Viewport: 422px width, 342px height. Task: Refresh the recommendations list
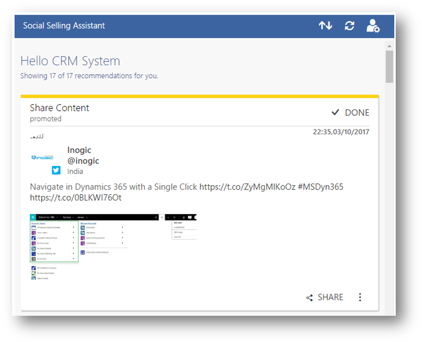349,26
